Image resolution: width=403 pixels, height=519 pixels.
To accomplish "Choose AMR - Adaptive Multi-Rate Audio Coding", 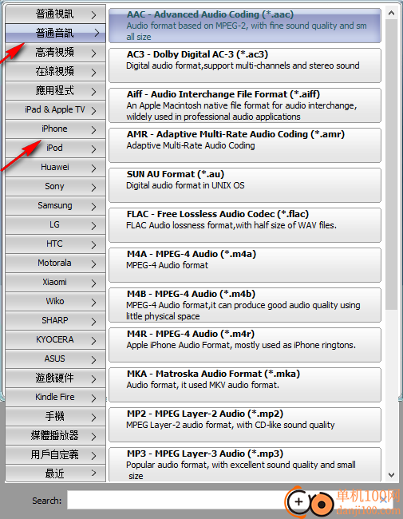I will click(x=245, y=145).
